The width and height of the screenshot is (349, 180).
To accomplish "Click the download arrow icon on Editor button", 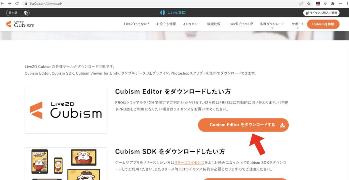I will [x=282, y=125].
